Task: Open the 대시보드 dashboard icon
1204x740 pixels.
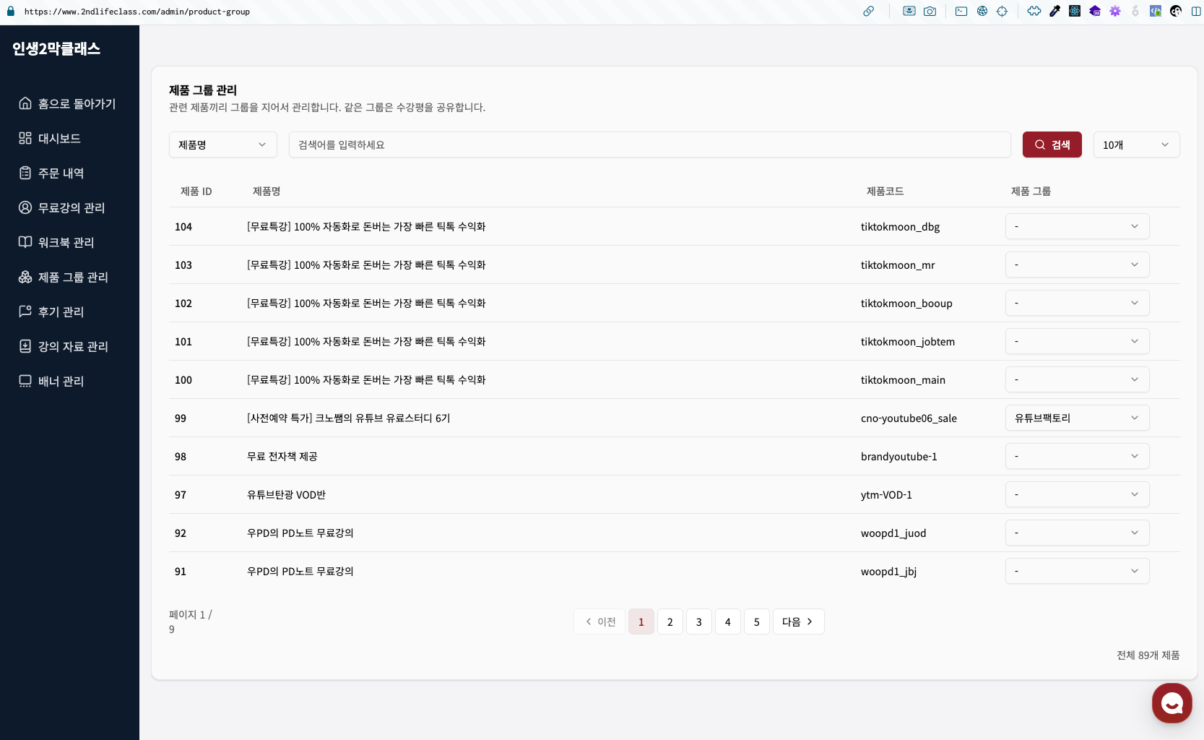Action: (x=25, y=138)
